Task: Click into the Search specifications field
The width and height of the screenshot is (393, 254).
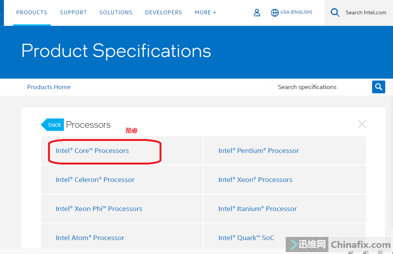Action: tap(322, 87)
